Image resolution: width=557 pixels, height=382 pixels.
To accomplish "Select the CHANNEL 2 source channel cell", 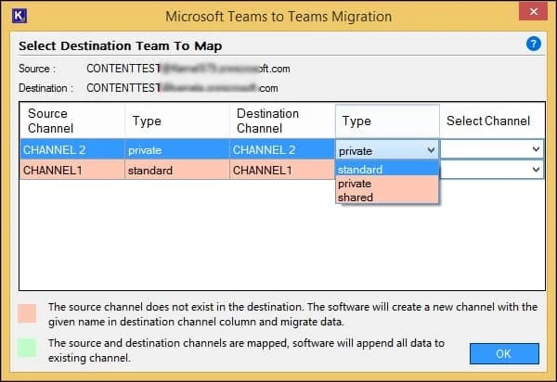I will coord(72,149).
